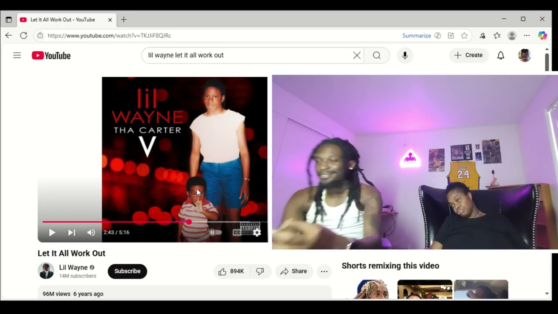Click the Shorts remixing this video heading
The height and width of the screenshot is (314, 558).
pos(390,266)
